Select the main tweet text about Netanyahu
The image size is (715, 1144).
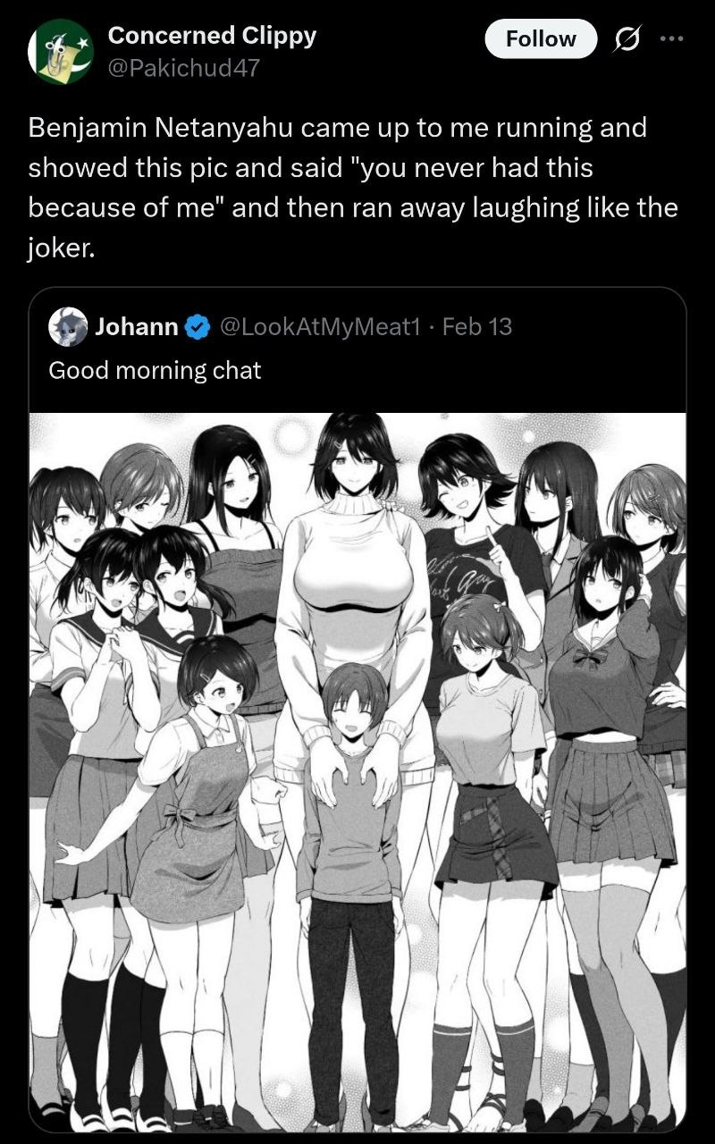(353, 187)
